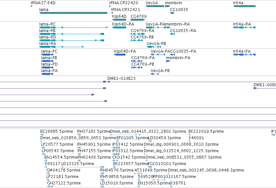Select the CG4769-PB protein label
The width and height of the screenshot is (276, 188).
point(143,64)
